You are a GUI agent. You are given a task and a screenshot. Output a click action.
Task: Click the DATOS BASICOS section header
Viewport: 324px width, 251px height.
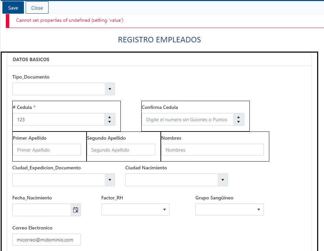tap(31, 59)
